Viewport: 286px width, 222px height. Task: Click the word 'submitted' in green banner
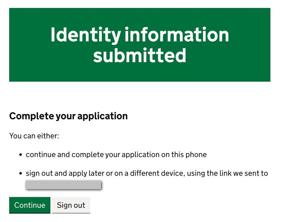140,55
